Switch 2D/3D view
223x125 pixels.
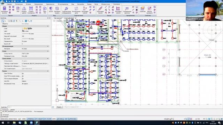51,9
